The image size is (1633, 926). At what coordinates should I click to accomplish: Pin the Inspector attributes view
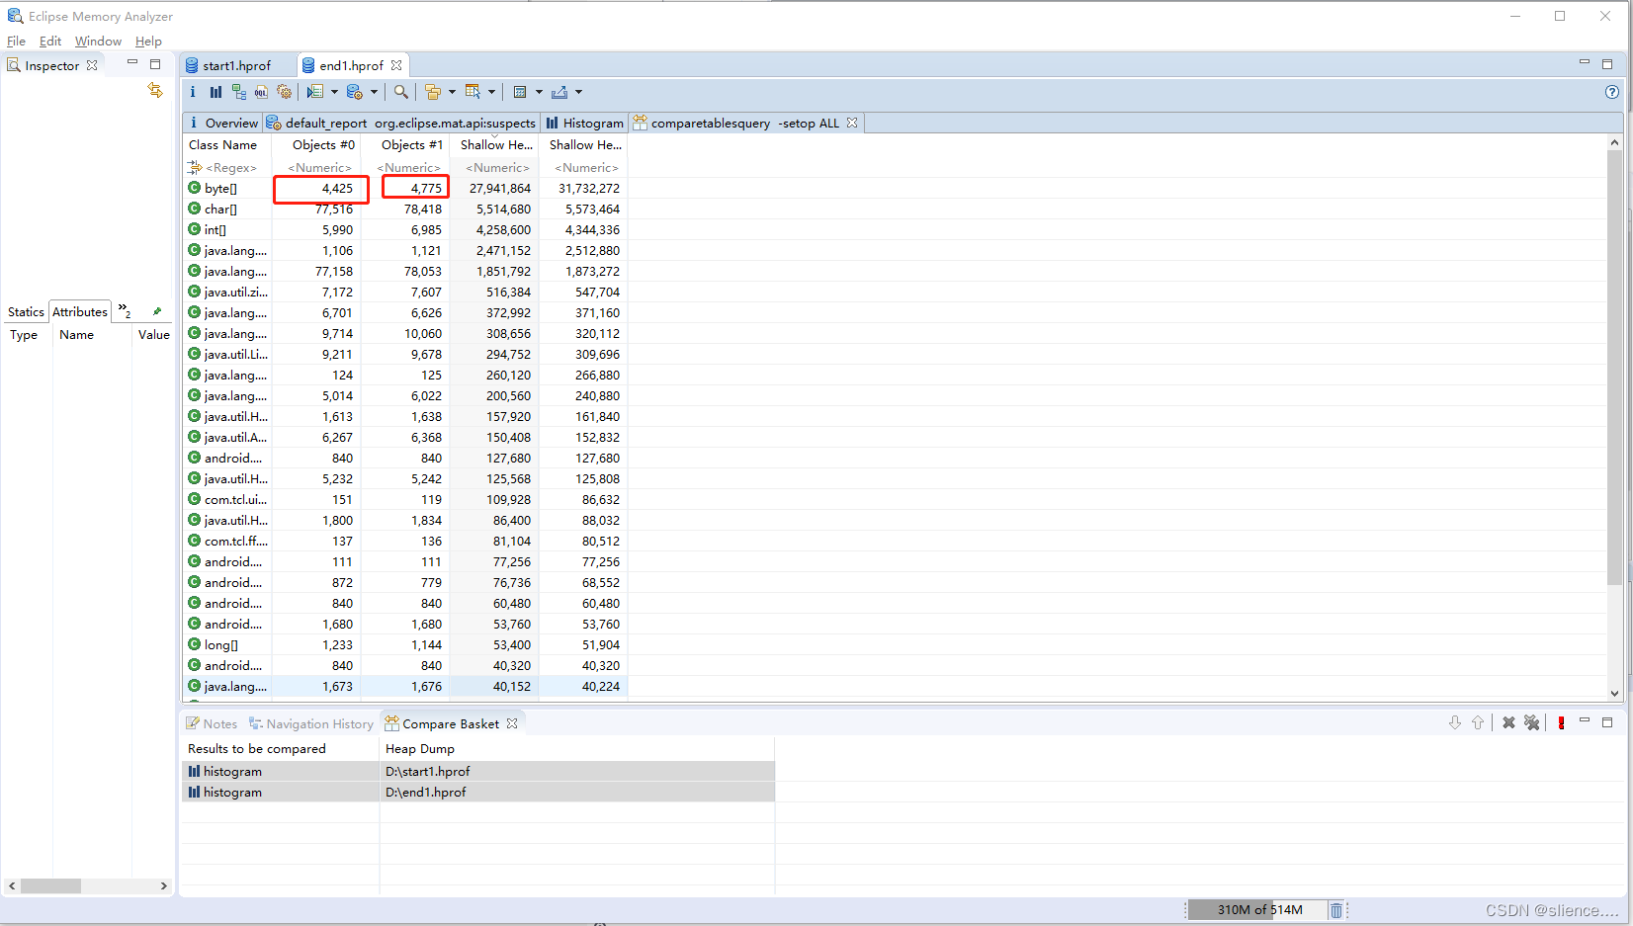coord(156,311)
